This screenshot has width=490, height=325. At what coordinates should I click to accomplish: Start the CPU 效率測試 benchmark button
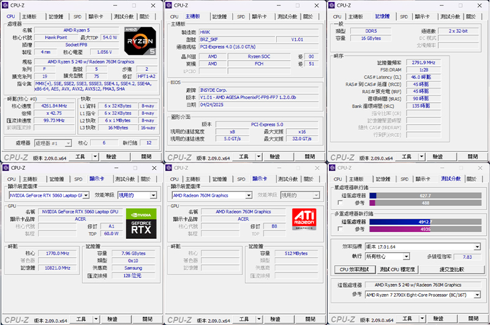[x=354, y=269]
